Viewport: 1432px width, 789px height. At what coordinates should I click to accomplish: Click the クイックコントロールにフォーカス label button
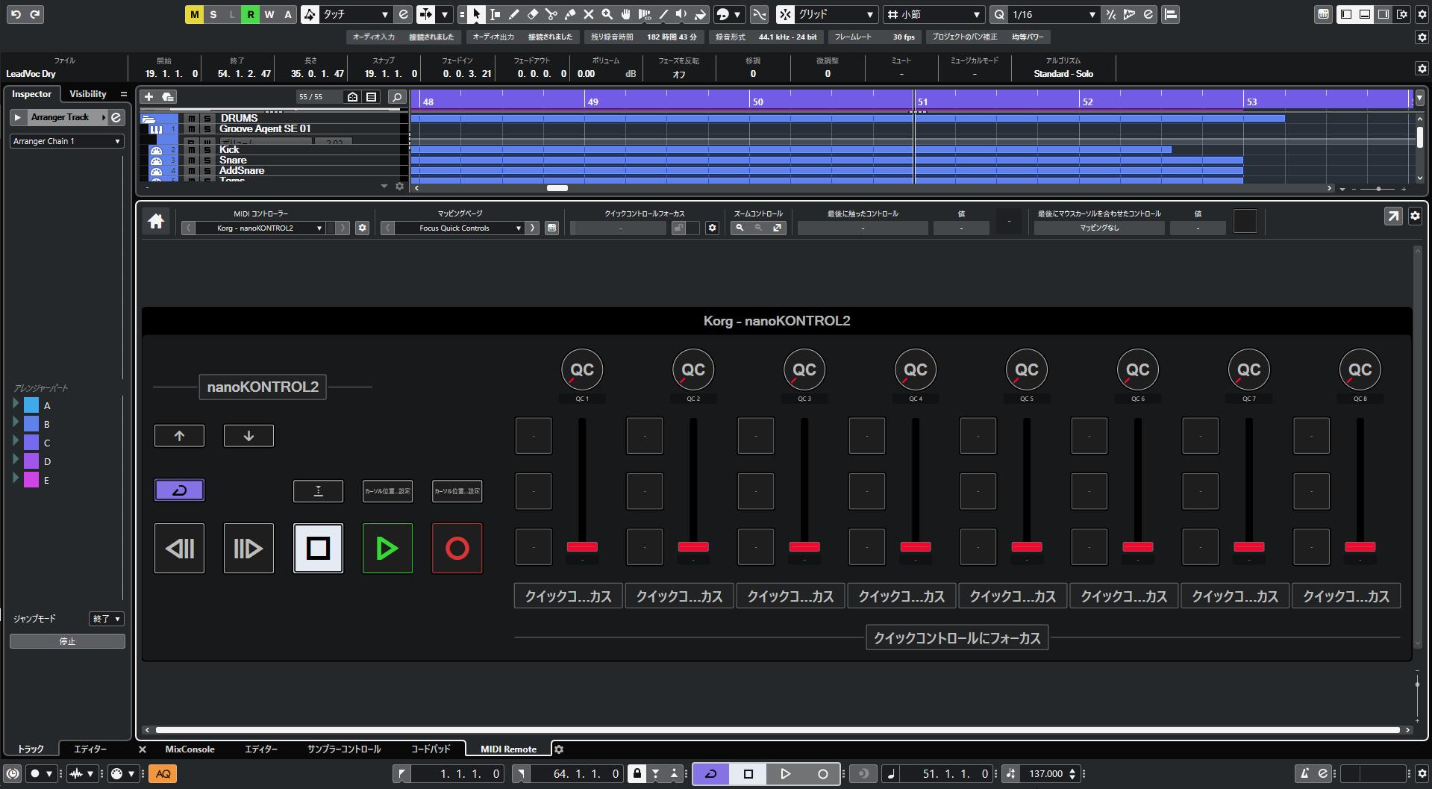tap(957, 638)
